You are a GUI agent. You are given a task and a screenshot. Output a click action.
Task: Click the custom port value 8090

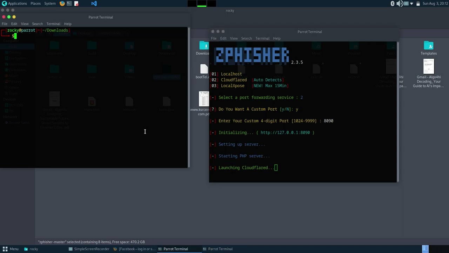pos(328,121)
